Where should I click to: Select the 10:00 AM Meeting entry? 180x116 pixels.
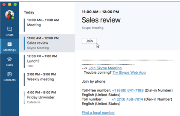(x=47, y=25)
